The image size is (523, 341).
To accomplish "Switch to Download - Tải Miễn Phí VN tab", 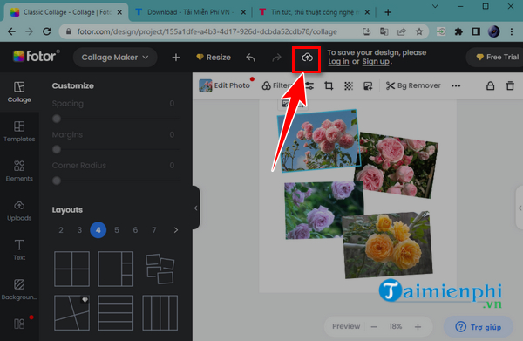I will (x=190, y=12).
